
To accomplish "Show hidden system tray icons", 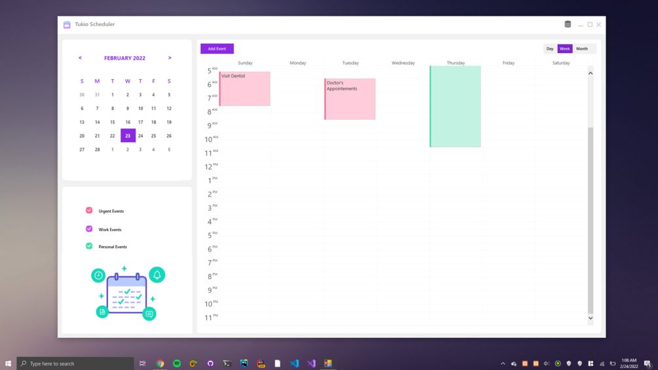I will click(503, 363).
